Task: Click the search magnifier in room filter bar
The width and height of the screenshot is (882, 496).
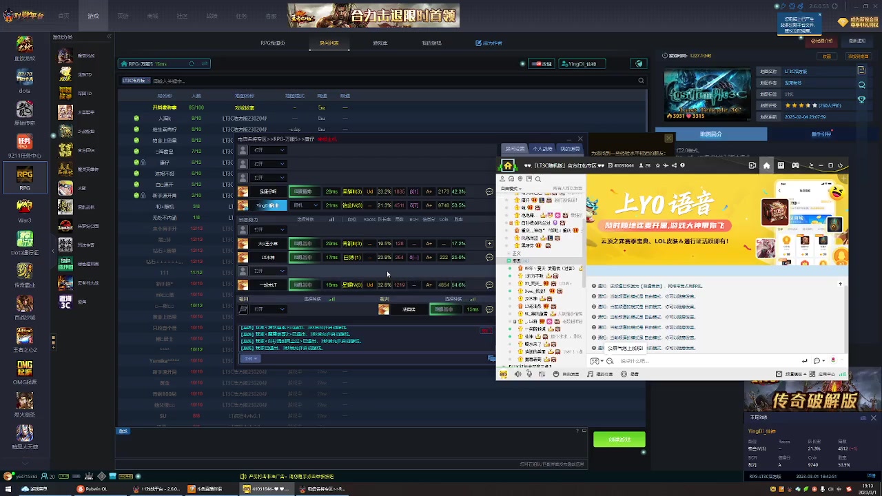Action: [x=641, y=81]
